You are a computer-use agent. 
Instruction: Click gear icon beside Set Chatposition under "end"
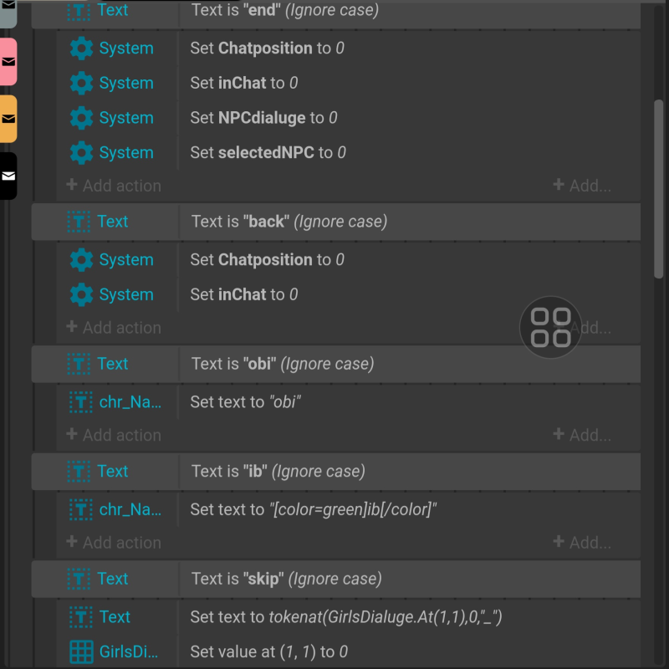[81, 49]
